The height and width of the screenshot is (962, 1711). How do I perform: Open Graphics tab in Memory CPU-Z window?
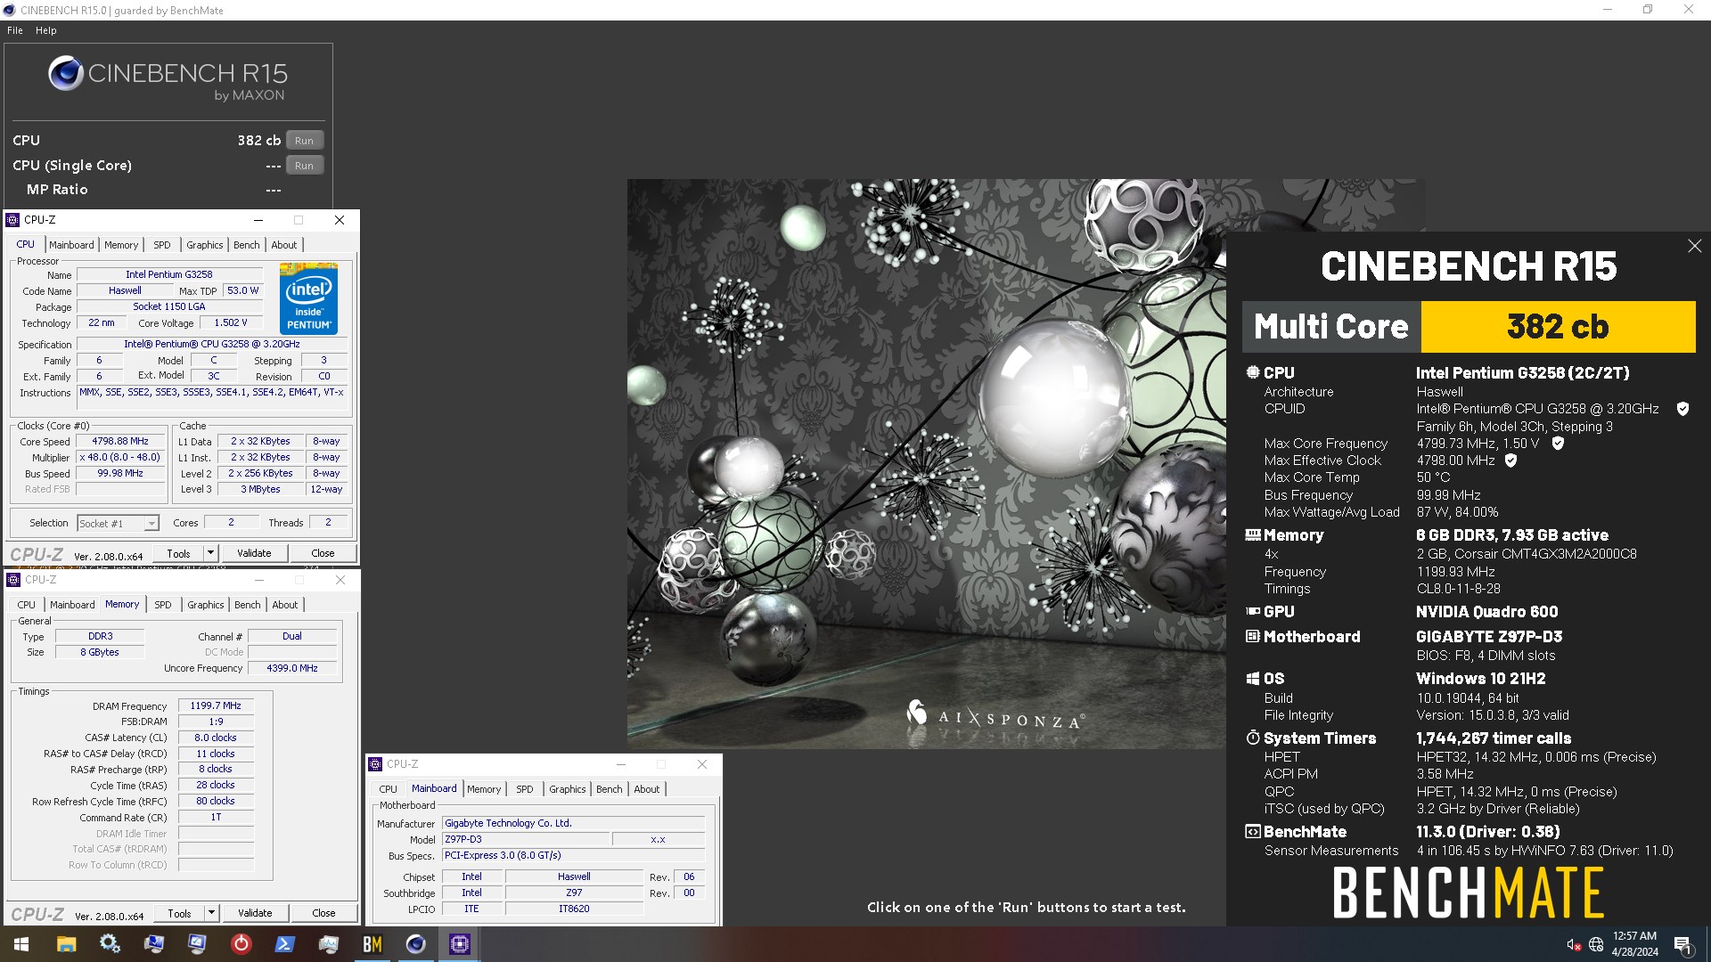(206, 605)
